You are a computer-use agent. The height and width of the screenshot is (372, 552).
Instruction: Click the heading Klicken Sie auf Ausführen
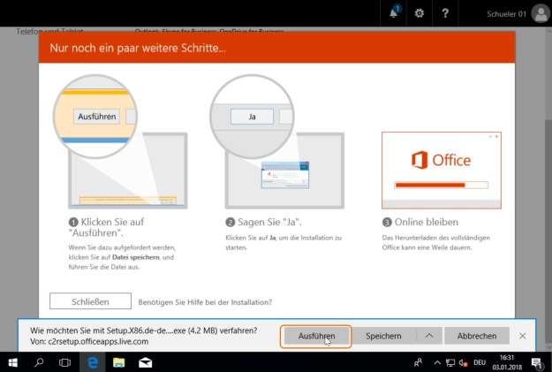107,227
